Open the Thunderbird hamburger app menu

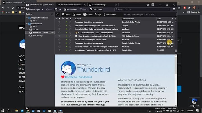174,9
